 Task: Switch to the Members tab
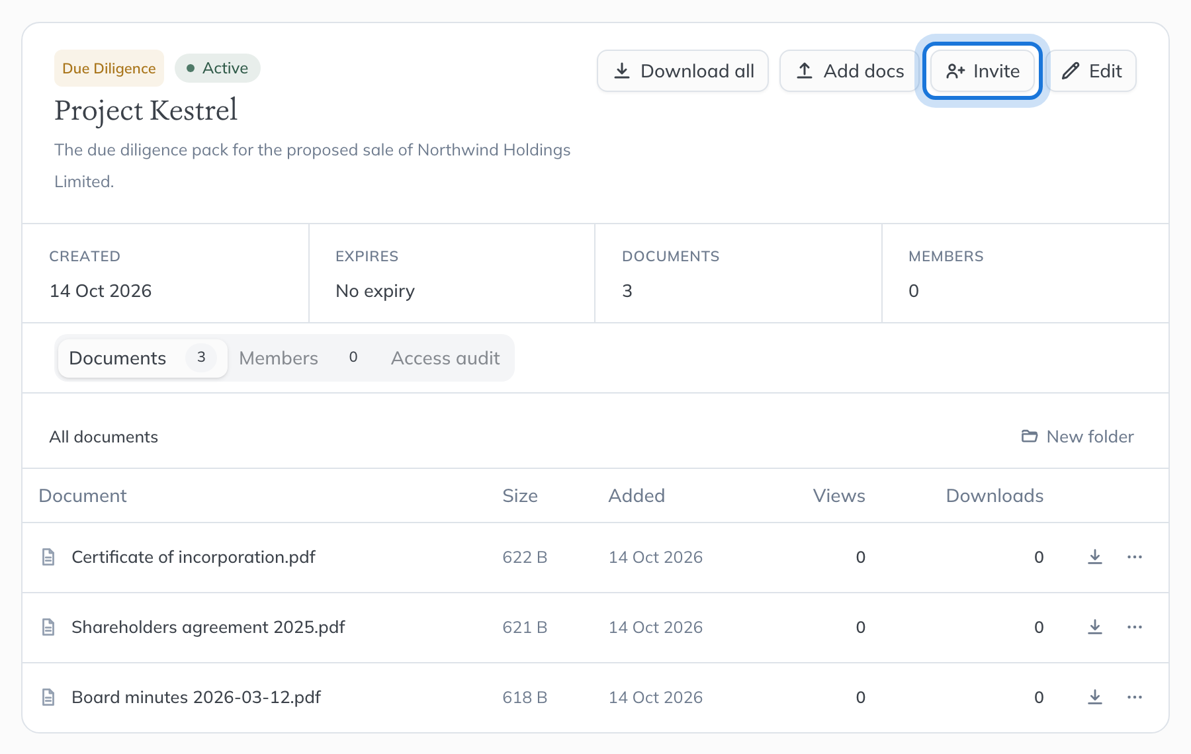click(x=299, y=358)
